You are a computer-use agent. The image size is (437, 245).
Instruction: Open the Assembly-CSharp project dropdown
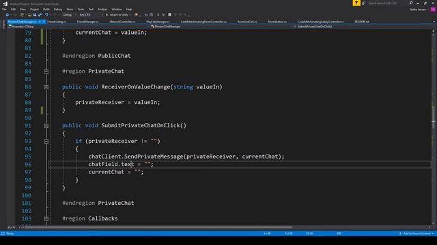pyautogui.click(x=78, y=27)
